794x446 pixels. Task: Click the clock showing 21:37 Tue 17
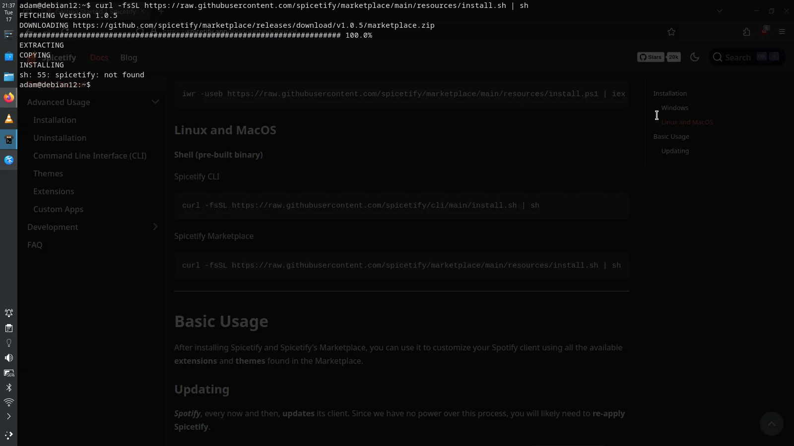point(8,12)
